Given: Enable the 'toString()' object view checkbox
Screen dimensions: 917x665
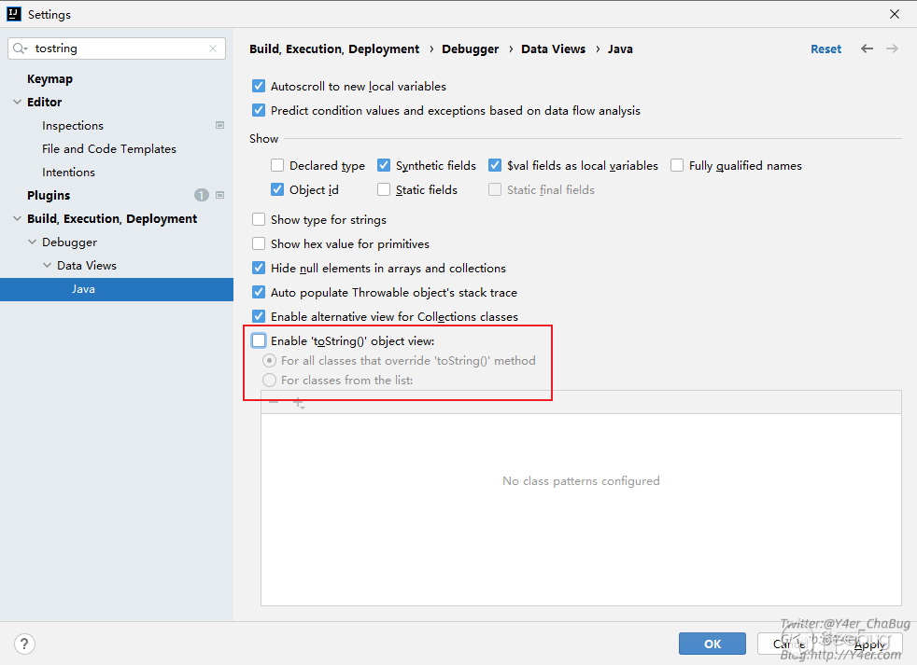Looking at the screenshot, I should point(260,341).
